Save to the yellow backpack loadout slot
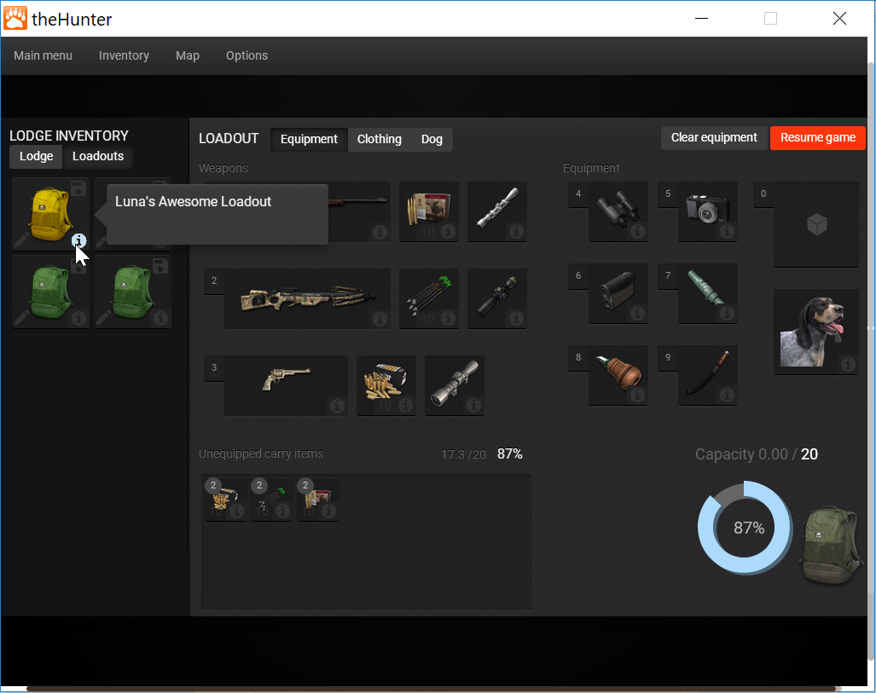Screen dimensions: 876x693 (x=78, y=188)
